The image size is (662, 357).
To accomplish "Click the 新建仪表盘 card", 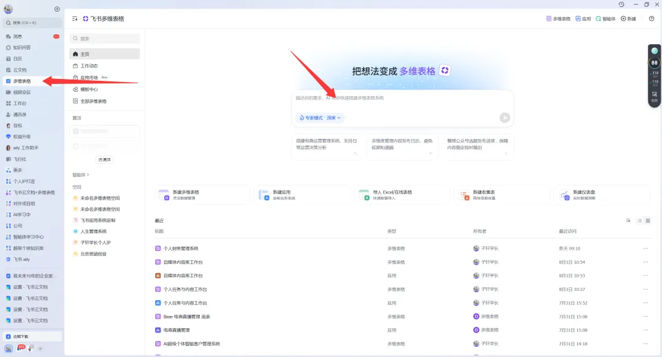I will [x=602, y=195].
